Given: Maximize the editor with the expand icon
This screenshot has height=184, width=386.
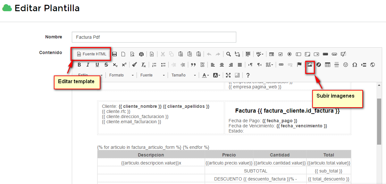Looking at the screenshot, I should click(228, 75).
